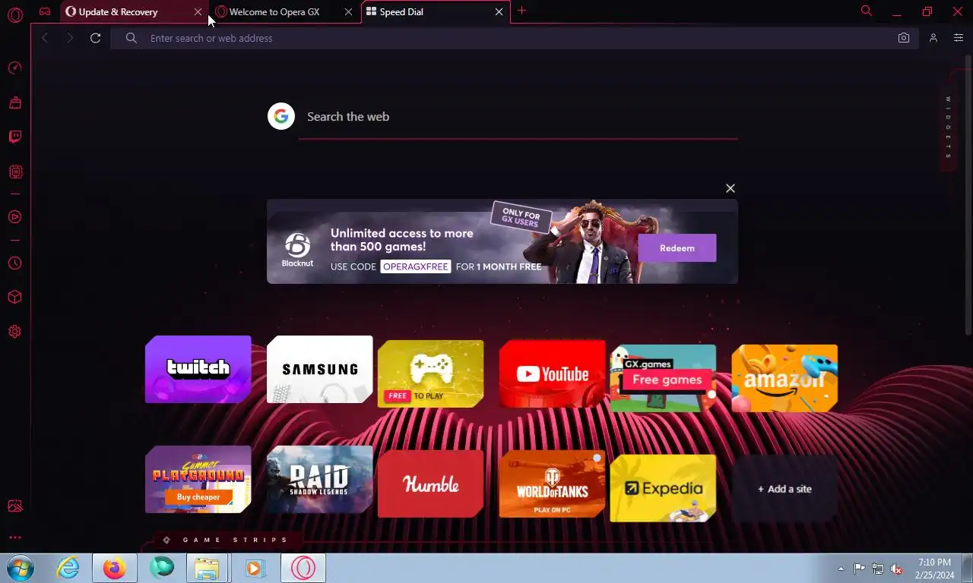Open the Free to Play tile
The width and height of the screenshot is (973, 583).
[430, 374]
